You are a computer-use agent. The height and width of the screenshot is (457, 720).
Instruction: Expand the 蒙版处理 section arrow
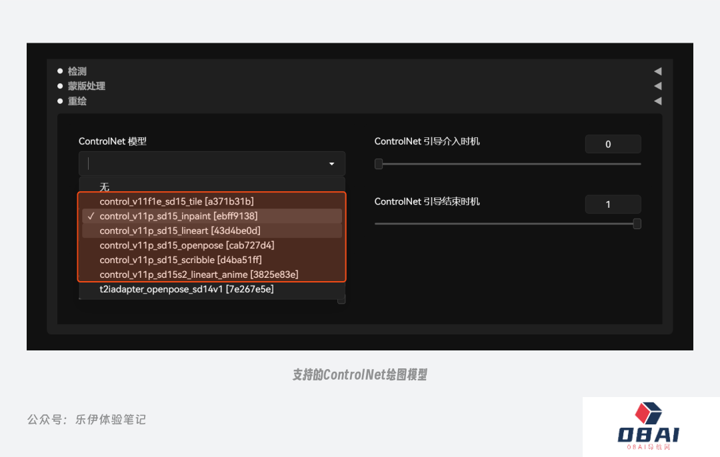(x=657, y=86)
